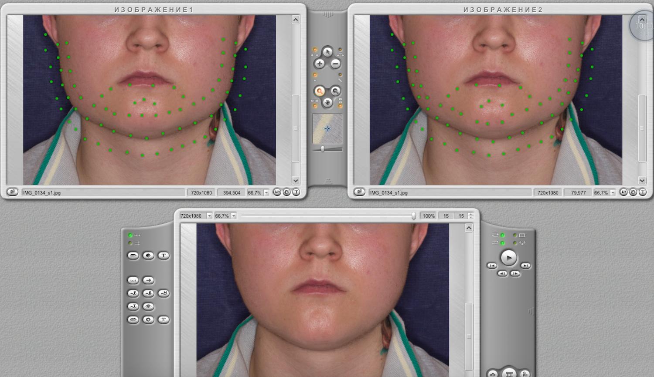Activate the zoom out magnifier tool
Screen dimensions: 654x377
tap(335, 91)
